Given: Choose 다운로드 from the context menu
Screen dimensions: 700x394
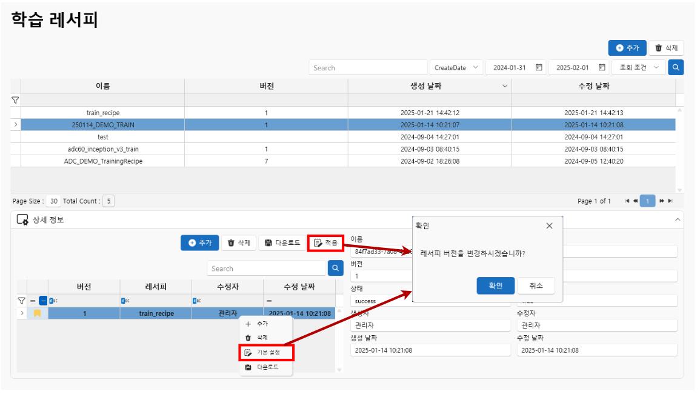Looking at the screenshot, I should click(267, 367).
